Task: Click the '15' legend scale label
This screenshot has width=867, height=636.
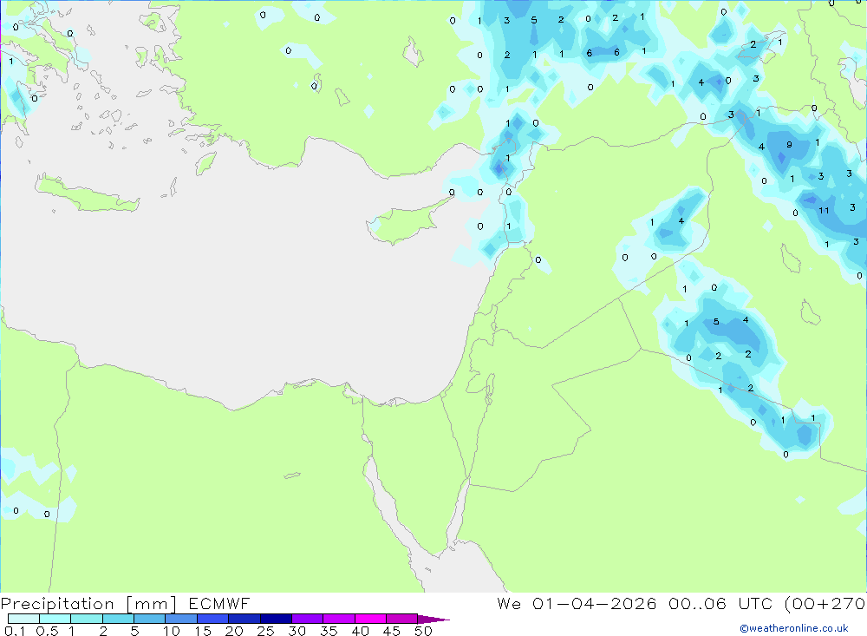Action: point(203,631)
